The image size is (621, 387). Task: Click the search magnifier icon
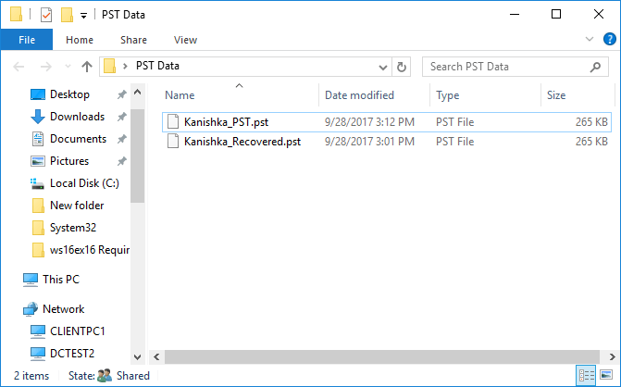pos(595,67)
